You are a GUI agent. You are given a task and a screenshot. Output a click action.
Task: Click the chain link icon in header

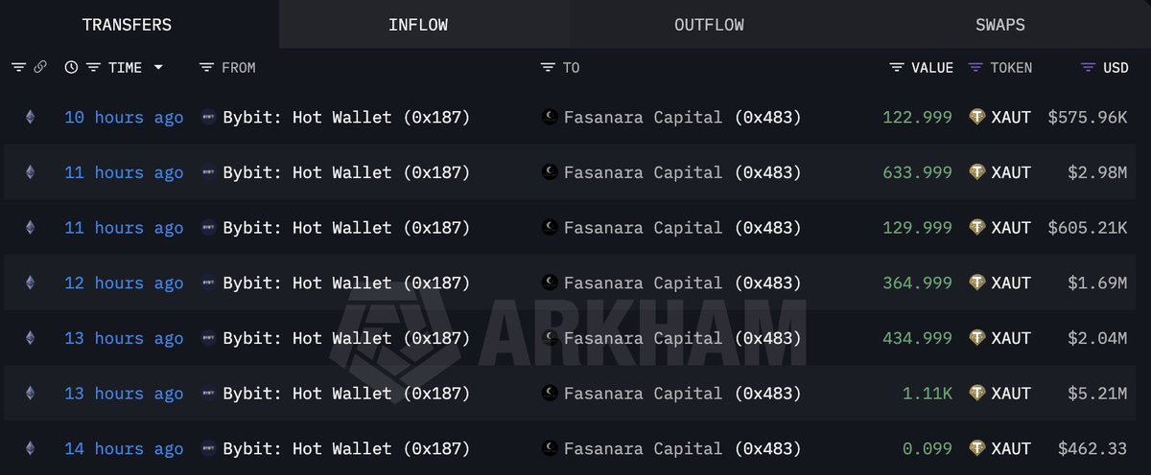[x=40, y=67]
